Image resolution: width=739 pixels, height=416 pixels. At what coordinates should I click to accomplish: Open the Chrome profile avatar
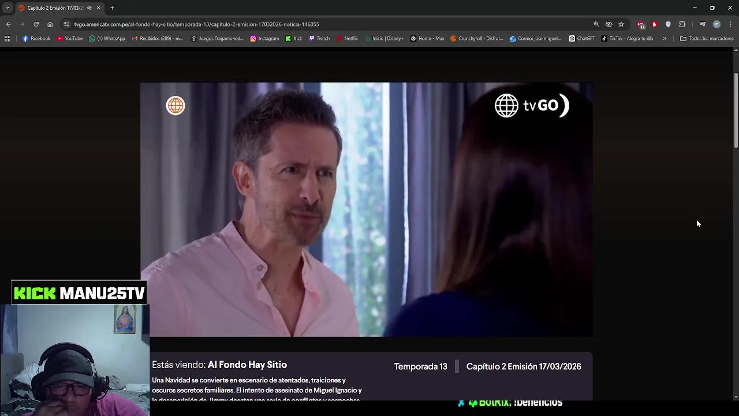(x=716, y=24)
